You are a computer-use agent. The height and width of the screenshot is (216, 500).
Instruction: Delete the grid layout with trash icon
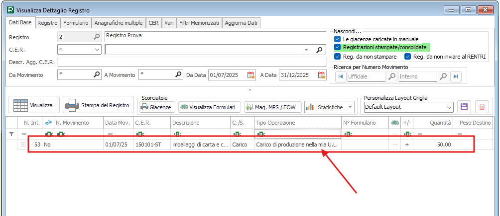(482, 107)
